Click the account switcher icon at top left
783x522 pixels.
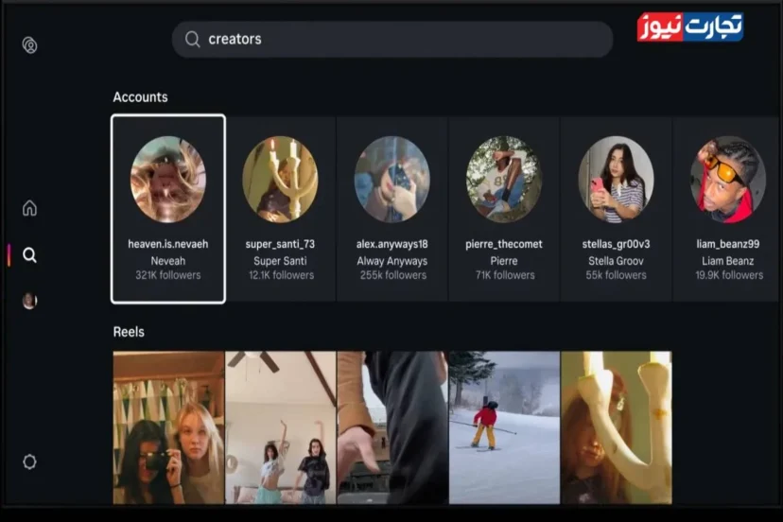[x=29, y=45]
